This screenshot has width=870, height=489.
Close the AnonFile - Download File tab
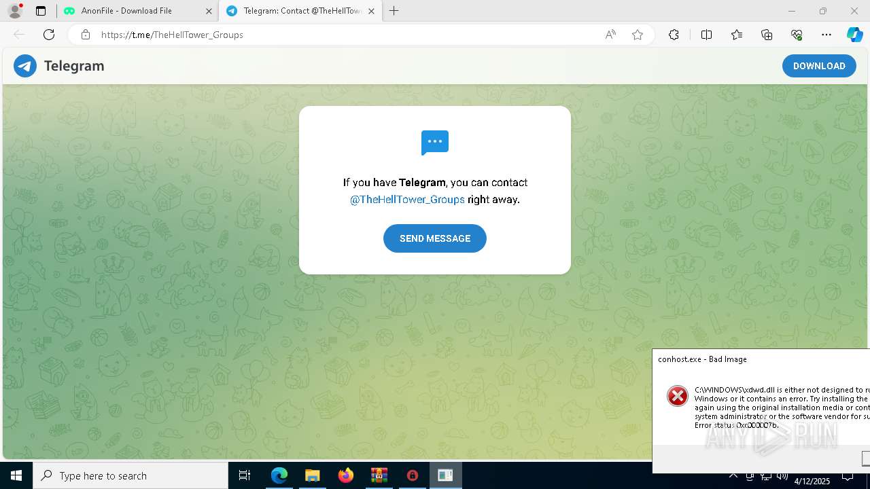[x=209, y=11]
